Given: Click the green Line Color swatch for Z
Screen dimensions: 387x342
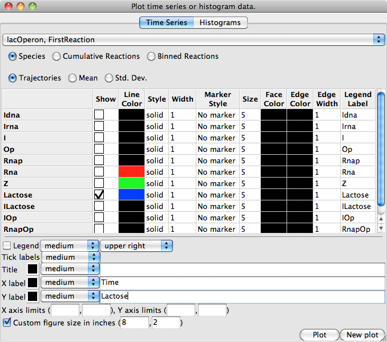Looking at the screenshot, I should coord(131,183).
